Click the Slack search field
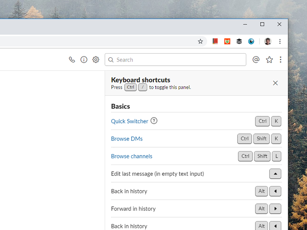 click(176, 60)
